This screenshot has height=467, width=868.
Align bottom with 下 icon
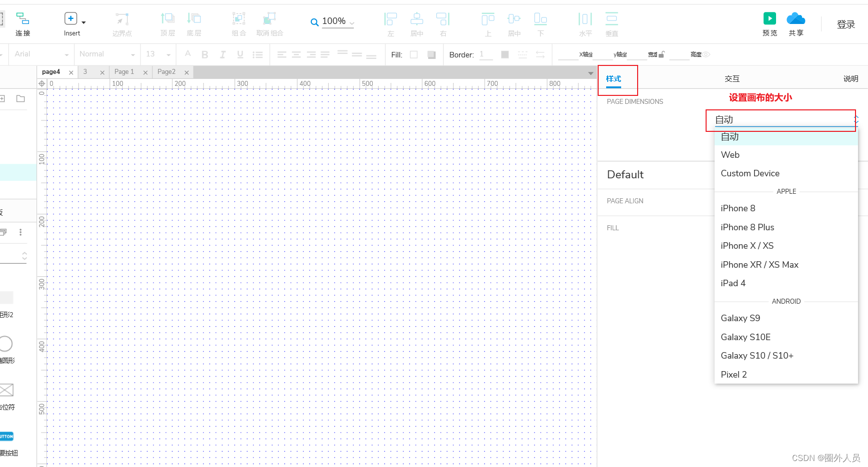(540, 19)
